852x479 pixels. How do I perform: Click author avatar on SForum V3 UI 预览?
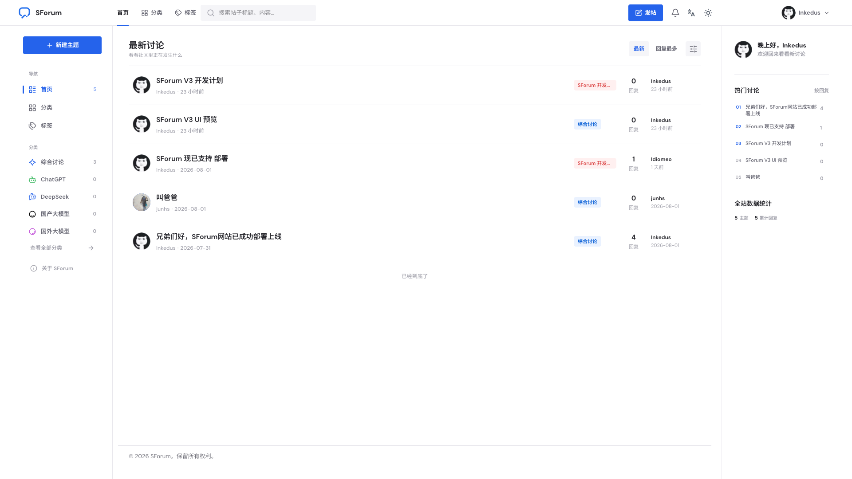[142, 124]
